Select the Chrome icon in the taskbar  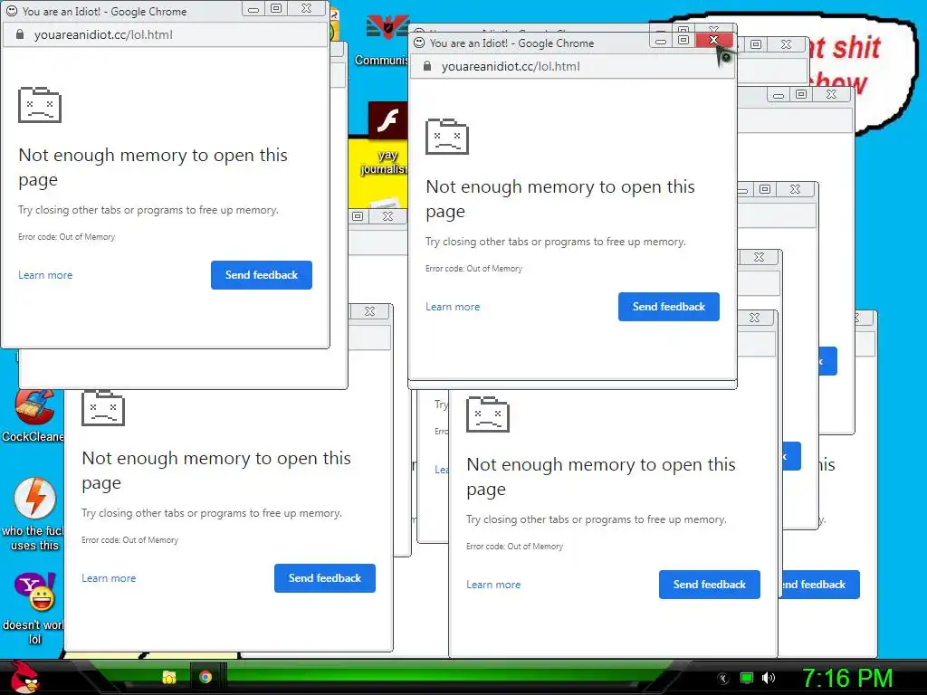(205, 677)
